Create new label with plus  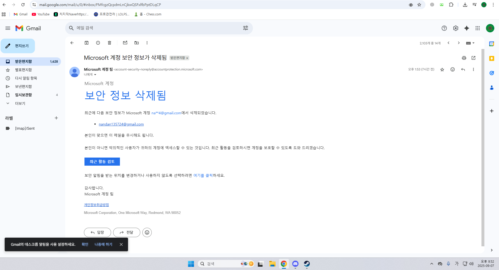(x=56, y=118)
